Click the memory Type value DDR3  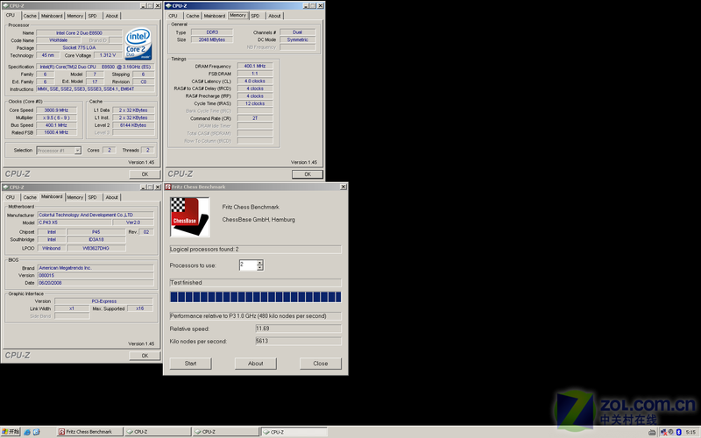pyautogui.click(x=212, y=32)
